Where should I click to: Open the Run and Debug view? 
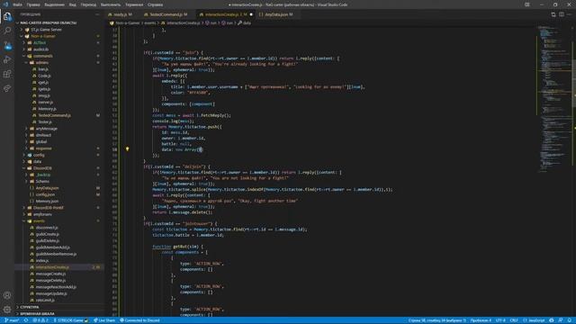coord(7,59)
